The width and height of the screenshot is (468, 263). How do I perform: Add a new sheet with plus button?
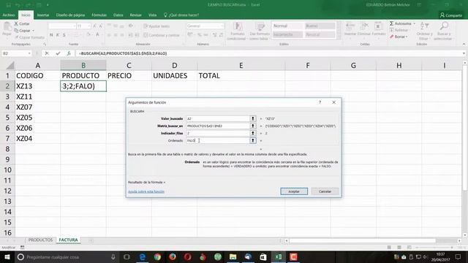click(91, 240)
